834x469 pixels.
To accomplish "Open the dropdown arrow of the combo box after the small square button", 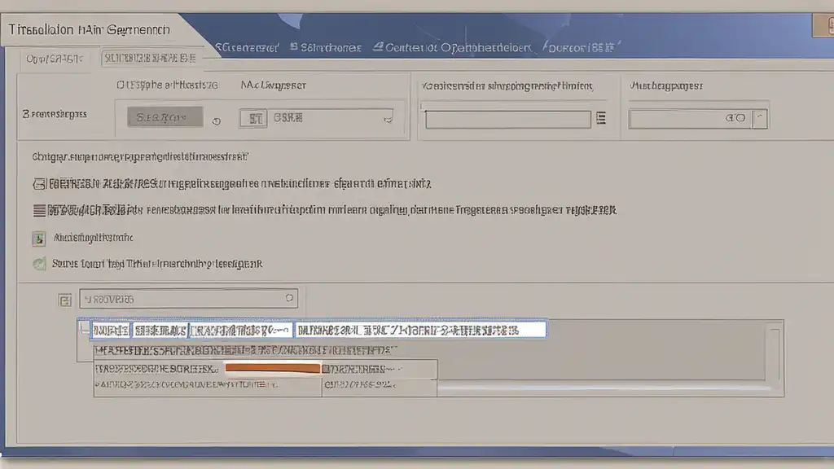I will 388,118.
